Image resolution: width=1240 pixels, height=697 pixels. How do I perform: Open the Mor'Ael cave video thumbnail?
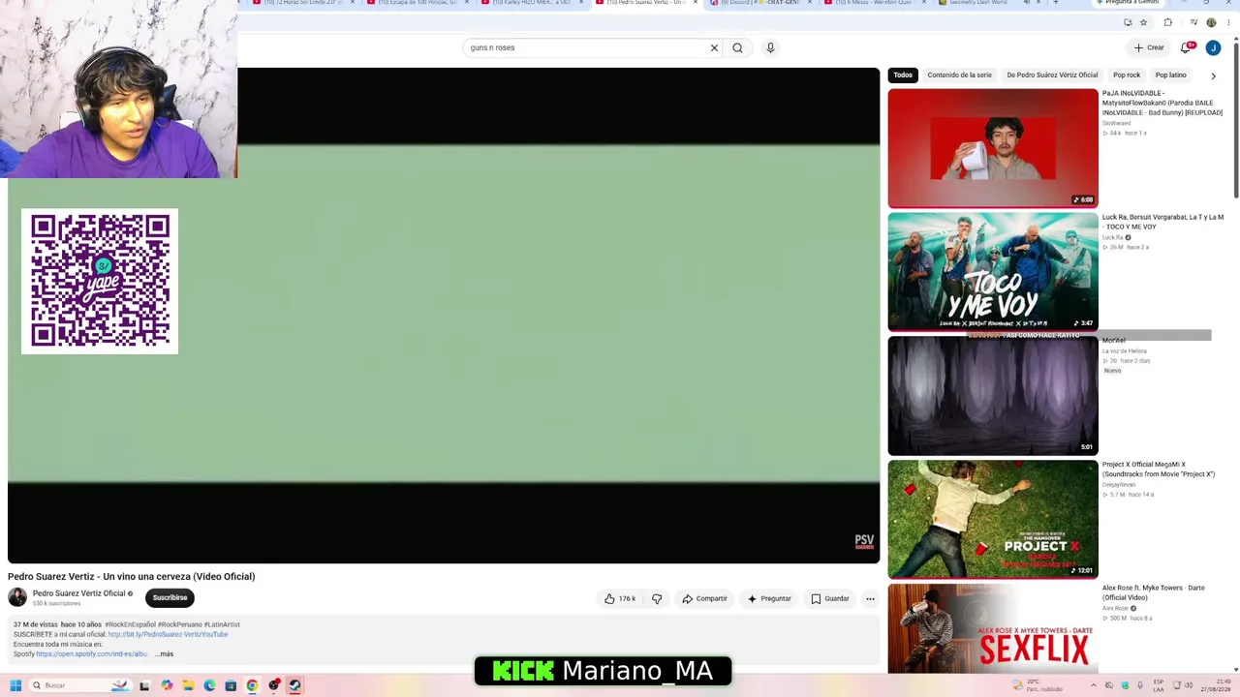(x=993, y=396)
